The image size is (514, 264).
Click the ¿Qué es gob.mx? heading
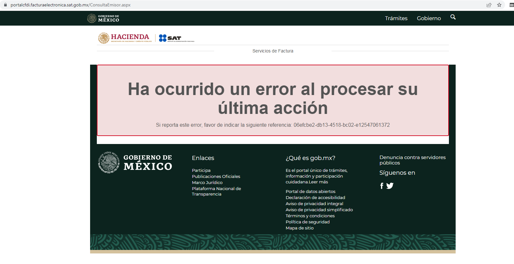(x=310, y=158)
